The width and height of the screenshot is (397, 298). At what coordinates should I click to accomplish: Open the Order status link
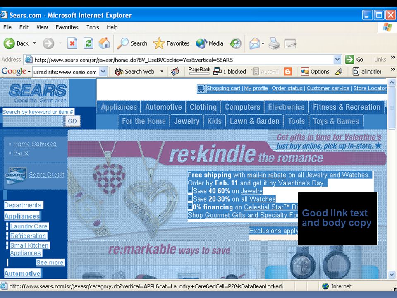point(287,88)
